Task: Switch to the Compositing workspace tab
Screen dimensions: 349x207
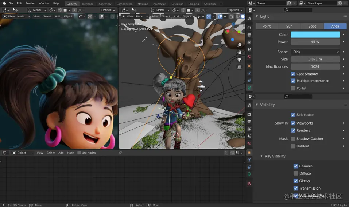Action: click(124, 4)
